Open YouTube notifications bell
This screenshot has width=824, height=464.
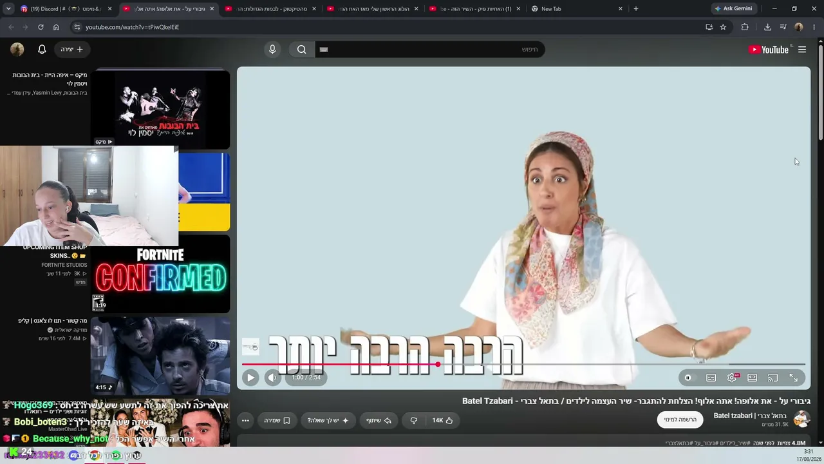(42, 50)
